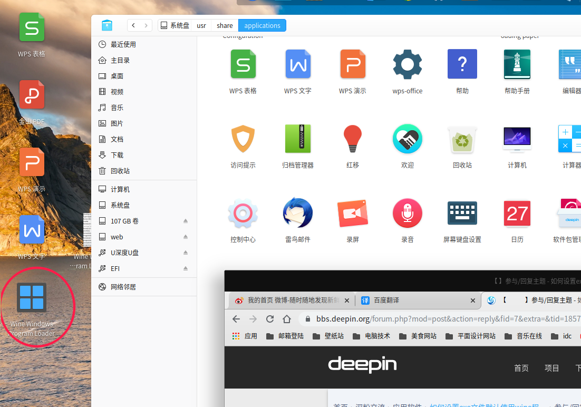Launch Wine Windows Program Loader on the desktop

click(x=32, y=297)
